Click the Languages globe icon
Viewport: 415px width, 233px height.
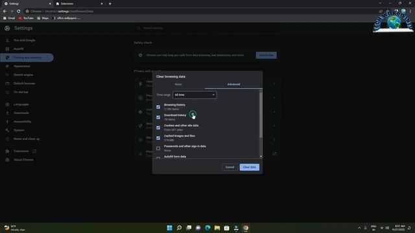pyautogui.click(x=7, y=104)
